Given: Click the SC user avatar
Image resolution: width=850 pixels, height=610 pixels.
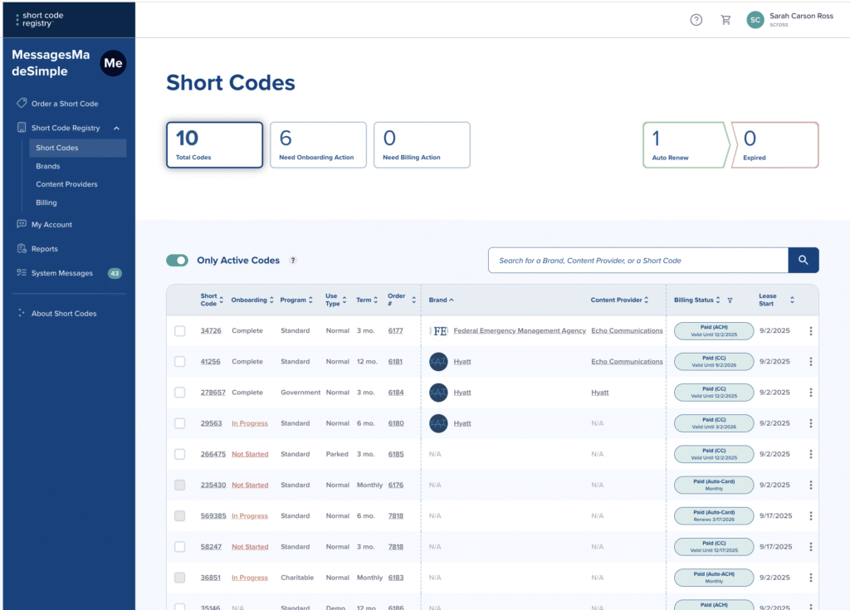Looking at the screenshot, I should (x=755, y=20).
